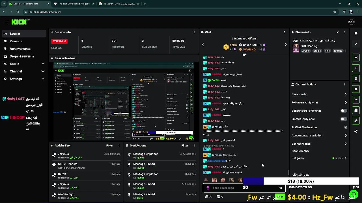Image resolution: width=362 pixels, height=203 pixels.
Task: Open AI Chat Moderation external link icon
Action: tap(346, 127)
